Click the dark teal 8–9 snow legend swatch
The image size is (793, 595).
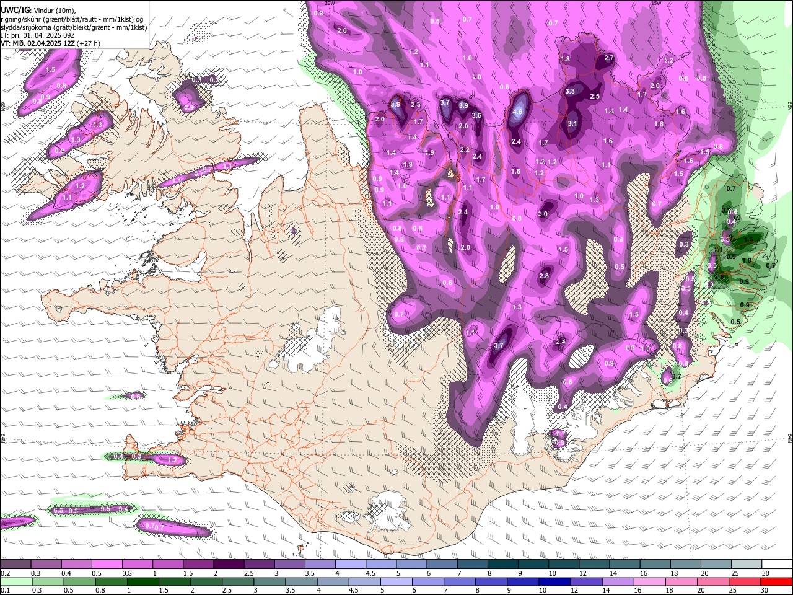503,565
